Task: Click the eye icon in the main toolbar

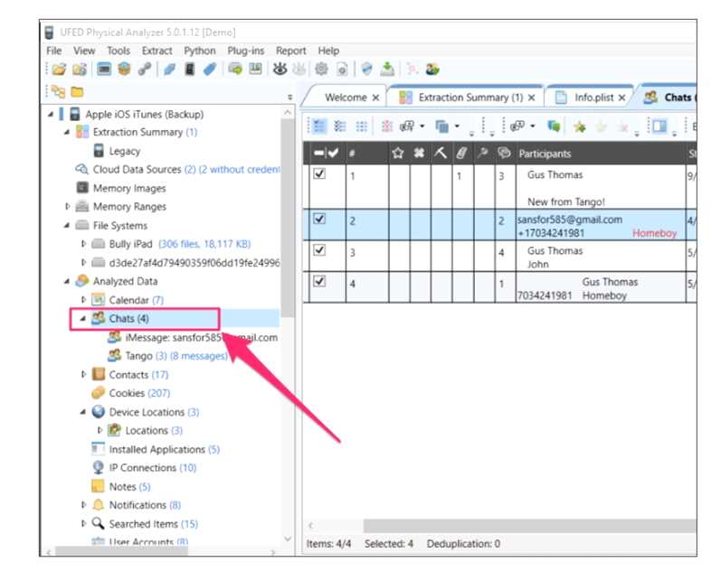Action: tap(280, 69)
